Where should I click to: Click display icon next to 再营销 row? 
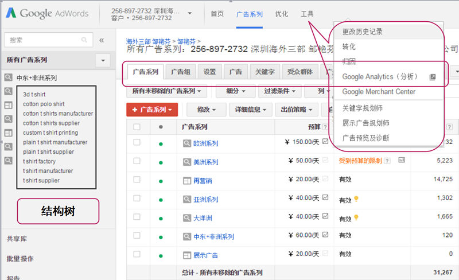[x=187, y=181]
